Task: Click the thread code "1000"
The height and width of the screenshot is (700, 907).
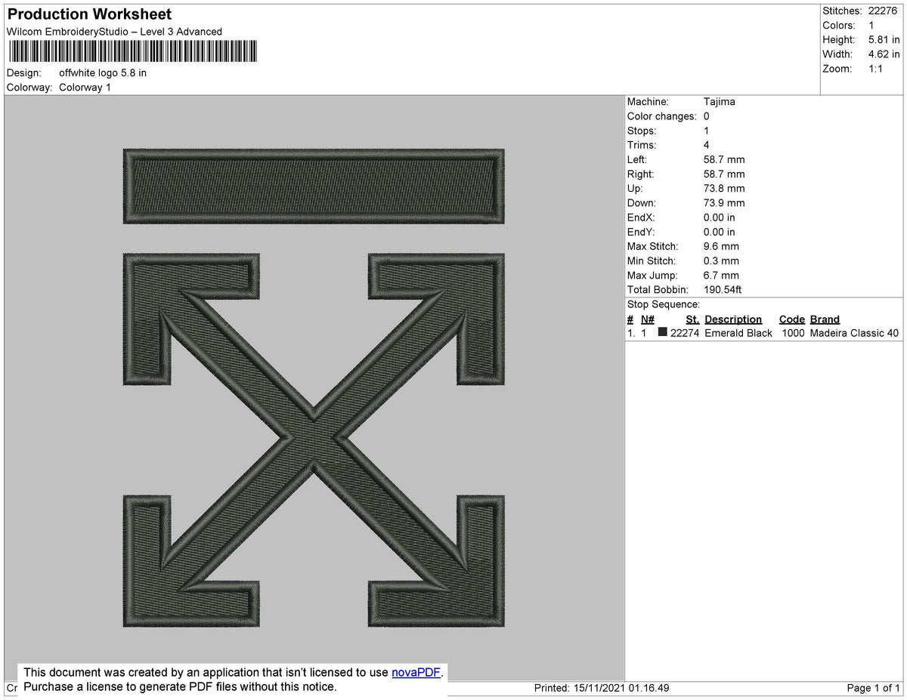Action: [793, 333]
